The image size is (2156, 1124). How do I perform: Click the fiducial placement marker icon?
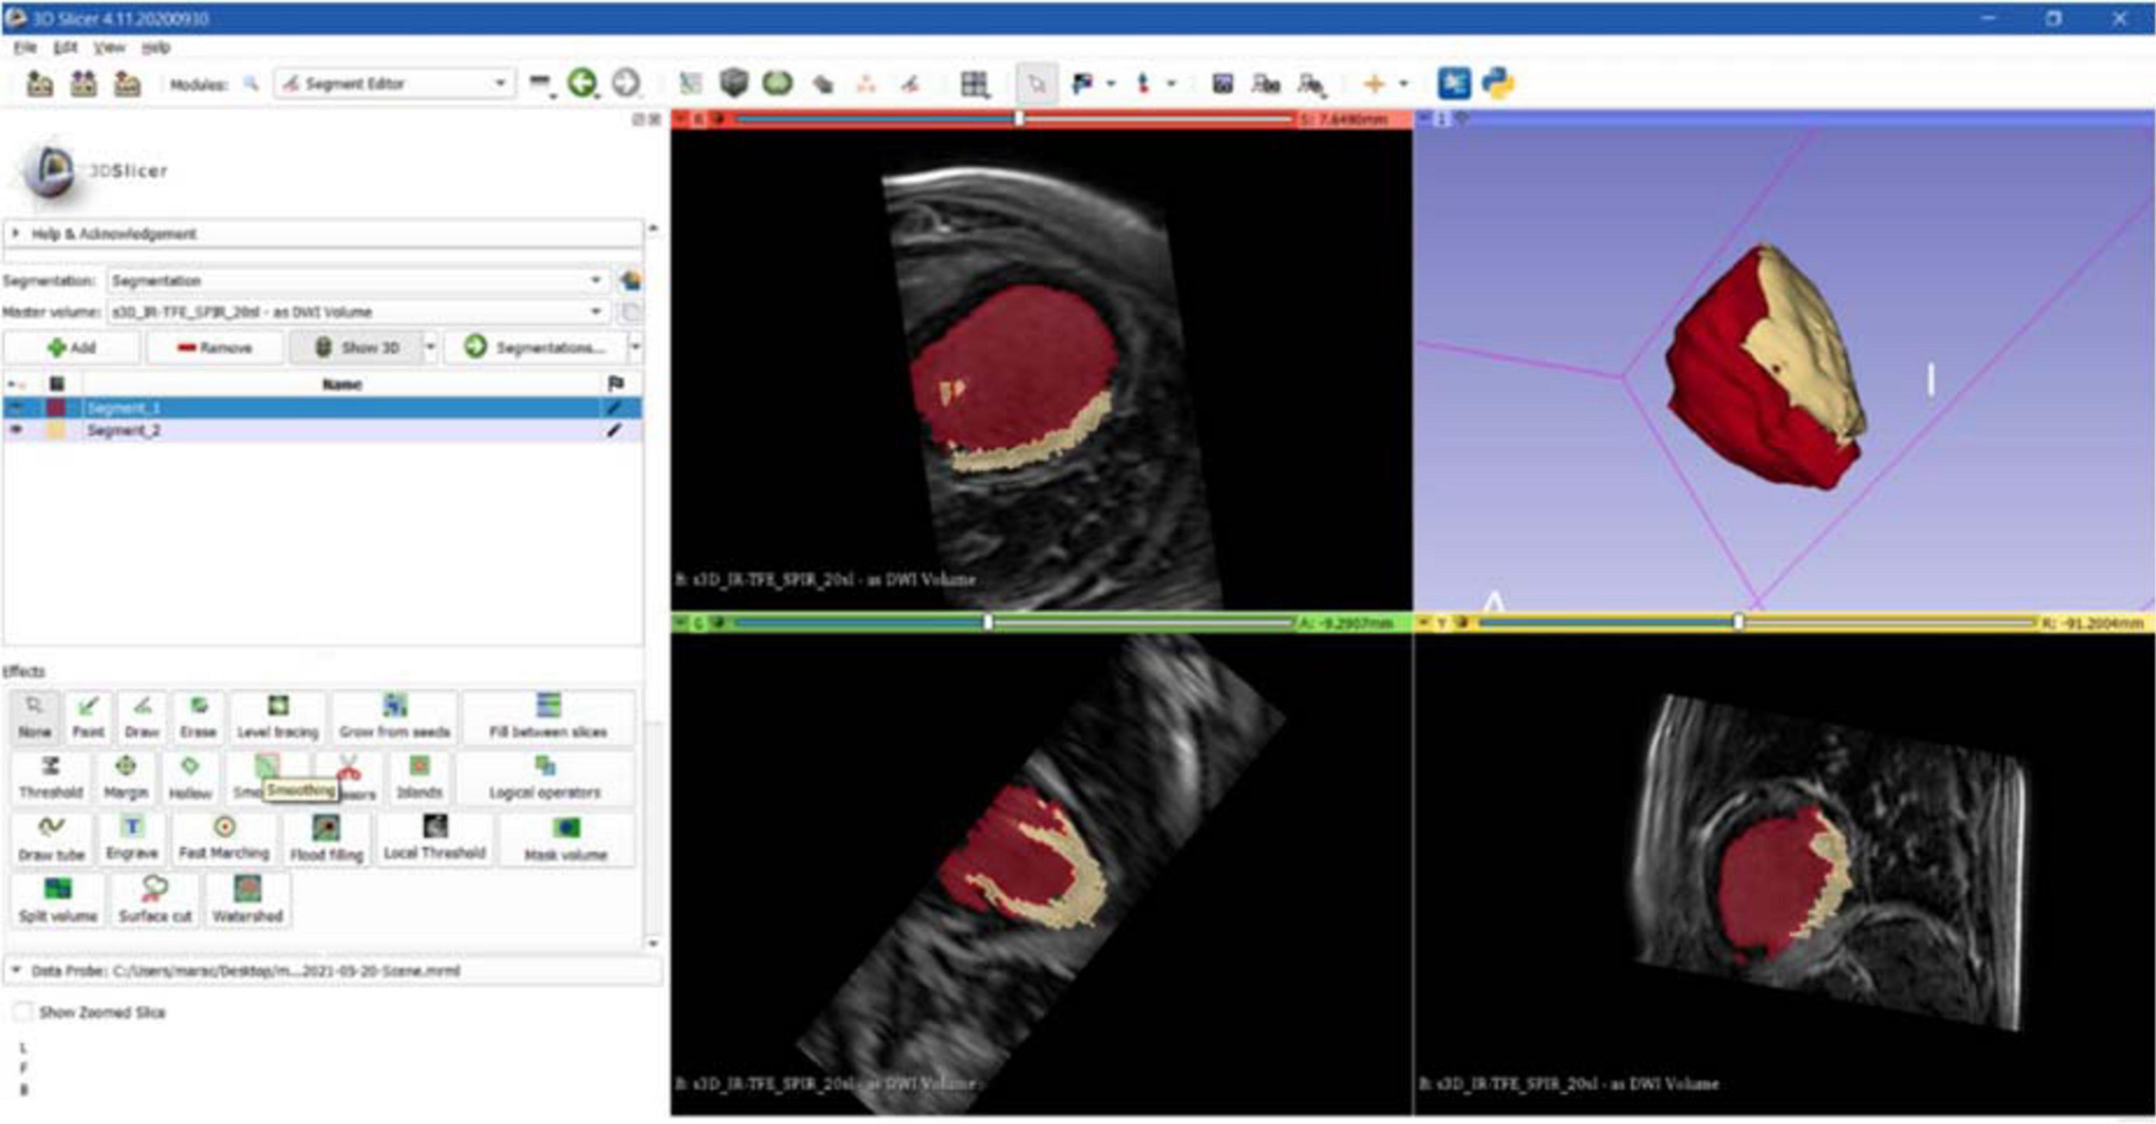click(x=1143, y=84)
